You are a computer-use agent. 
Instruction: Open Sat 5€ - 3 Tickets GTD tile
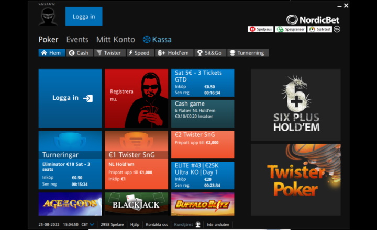tap(203, 83)
